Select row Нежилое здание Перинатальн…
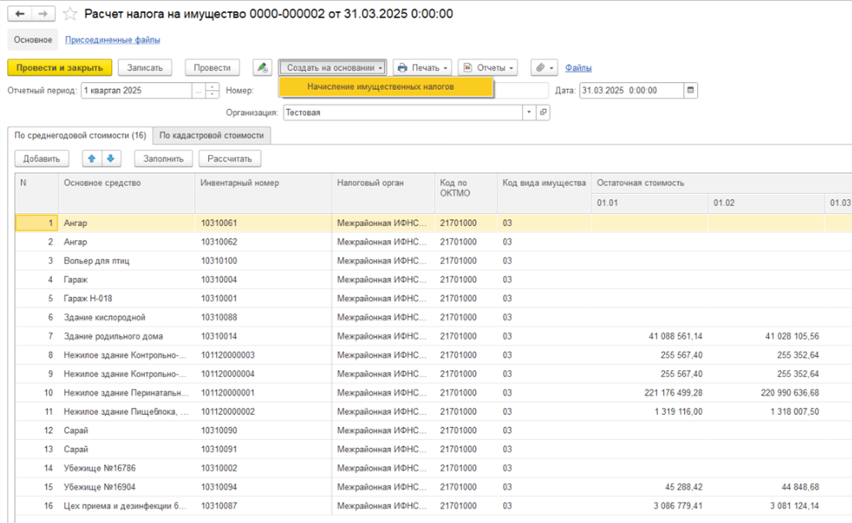Image resolution: width=852 pixels, height=523 pixels. (434, 393)
